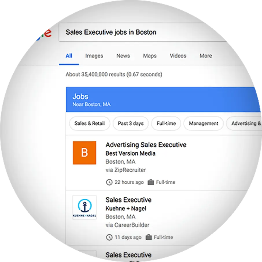Open the Kuehne + Nagel Sales Executive job
This screenshot has height=262, width=262.
tap(128, 200)
